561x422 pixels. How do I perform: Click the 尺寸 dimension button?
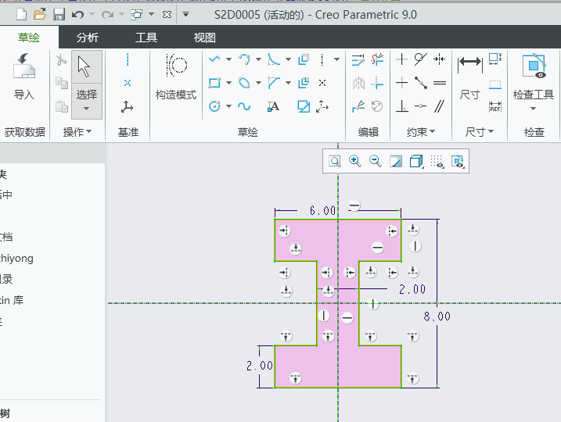pos(469,77)
